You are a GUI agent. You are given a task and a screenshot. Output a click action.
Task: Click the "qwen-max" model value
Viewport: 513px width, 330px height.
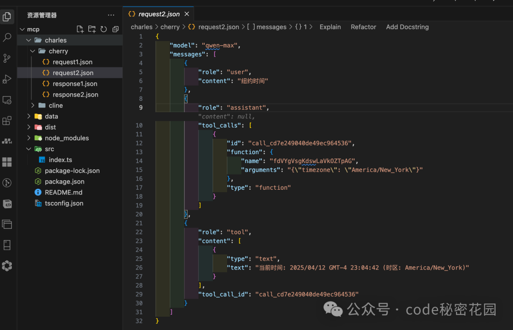(219, 45)
